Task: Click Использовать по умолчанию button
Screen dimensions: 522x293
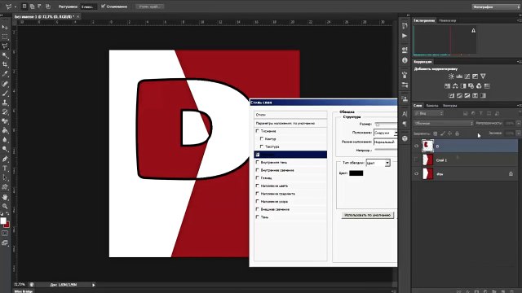Action: point(368,215)
